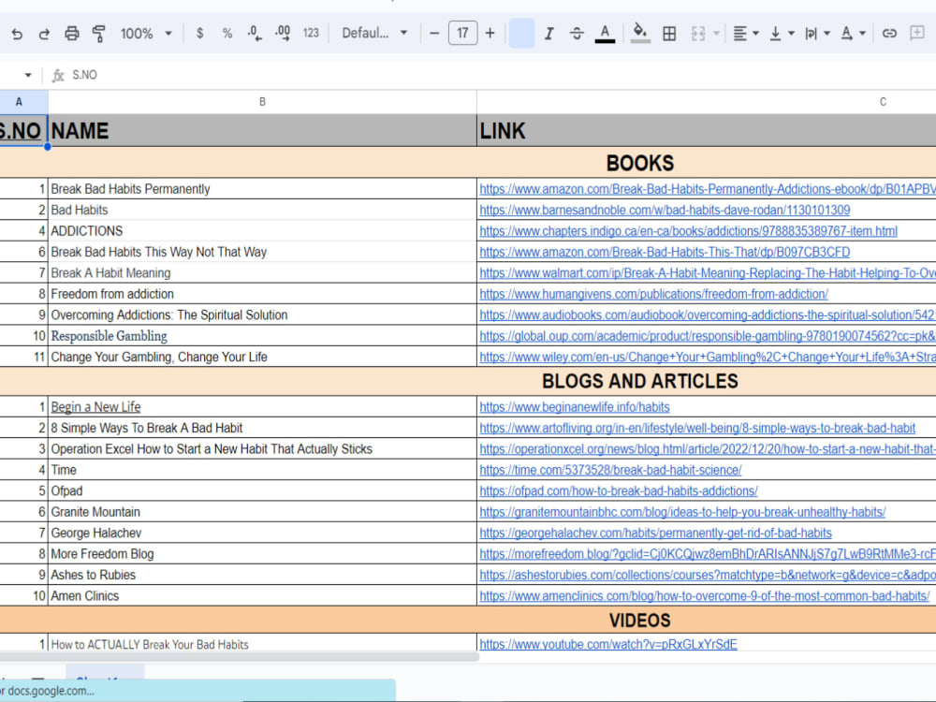This screenshot has height=702, width=936.
Task: Open text wrapping dropdown
Action: [817, 34]
